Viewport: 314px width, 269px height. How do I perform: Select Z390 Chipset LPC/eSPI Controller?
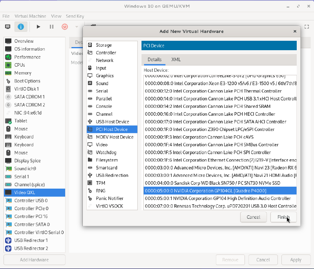(220, 129)
